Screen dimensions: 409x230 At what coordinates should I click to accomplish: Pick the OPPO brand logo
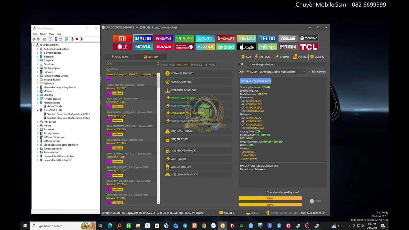coord(184,38)
